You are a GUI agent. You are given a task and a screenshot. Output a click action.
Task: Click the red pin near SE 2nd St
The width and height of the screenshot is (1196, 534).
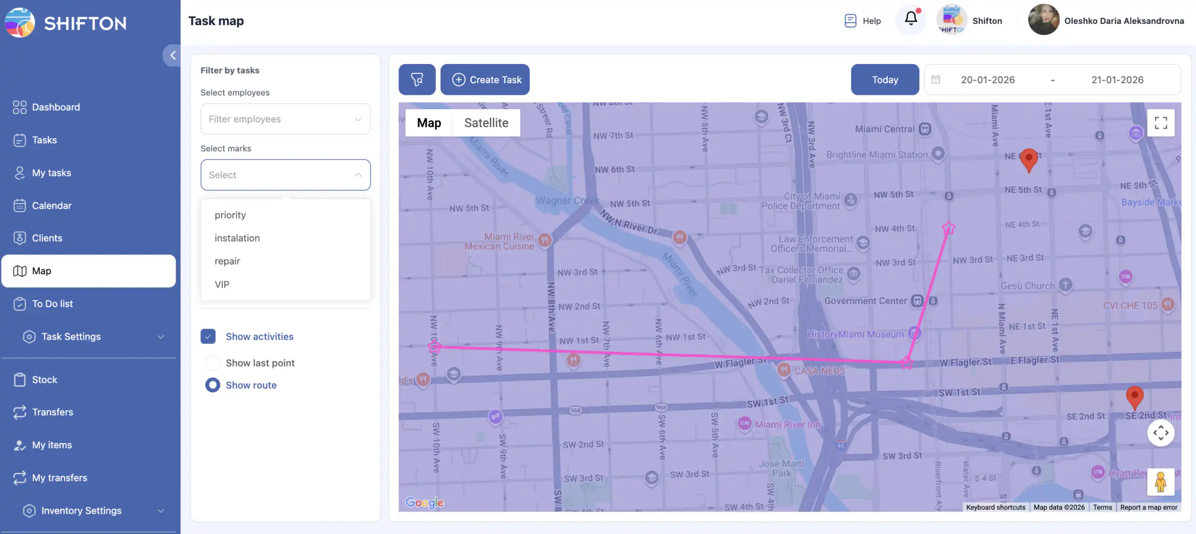[1134, 396]
